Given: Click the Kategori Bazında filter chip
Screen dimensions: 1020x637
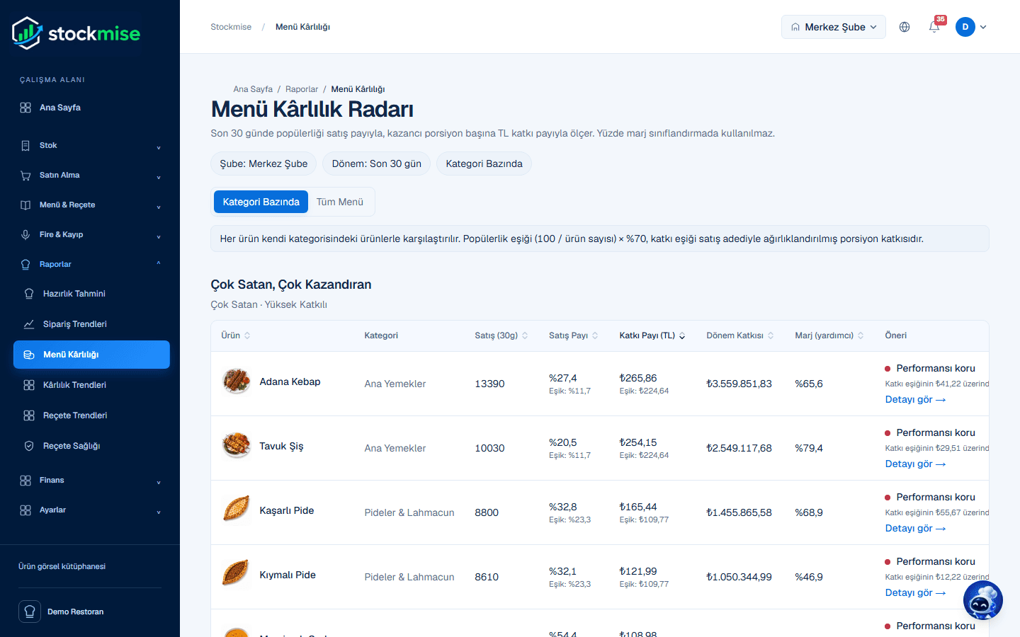Looking at the screenshot, I should pyautogui.click(x=484, y=163).
